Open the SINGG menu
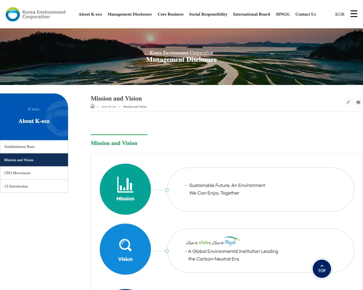Image resolution: width=363 pixels, height=290 pixels. coord(283,14)
